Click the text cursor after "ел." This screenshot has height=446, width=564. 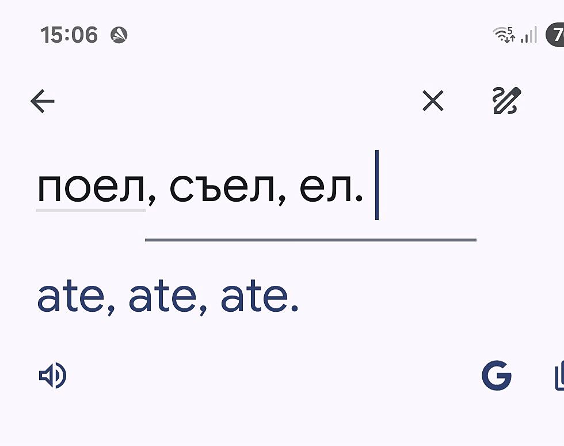coord(377,185)
